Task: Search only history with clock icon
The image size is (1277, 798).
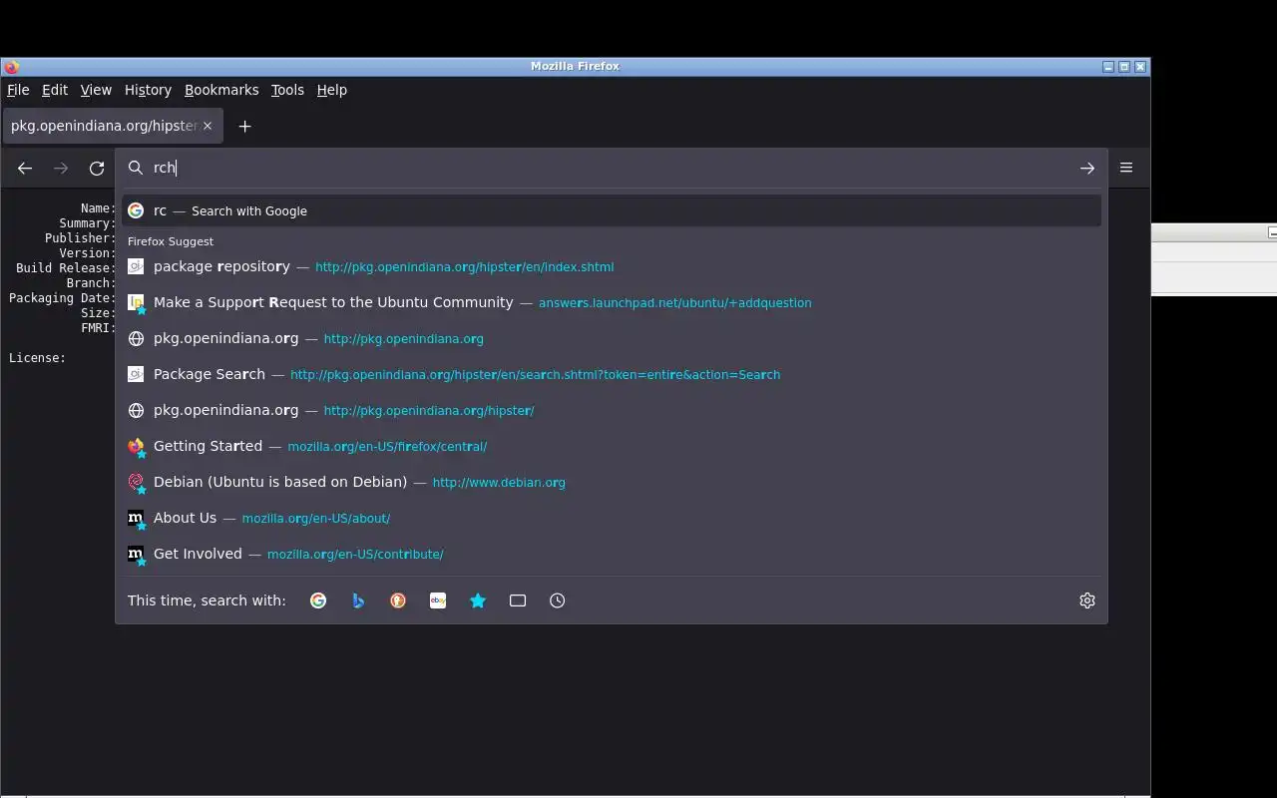Action: point(558,600)
